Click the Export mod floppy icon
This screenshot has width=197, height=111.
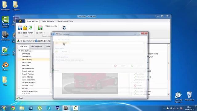coord(40,28)
